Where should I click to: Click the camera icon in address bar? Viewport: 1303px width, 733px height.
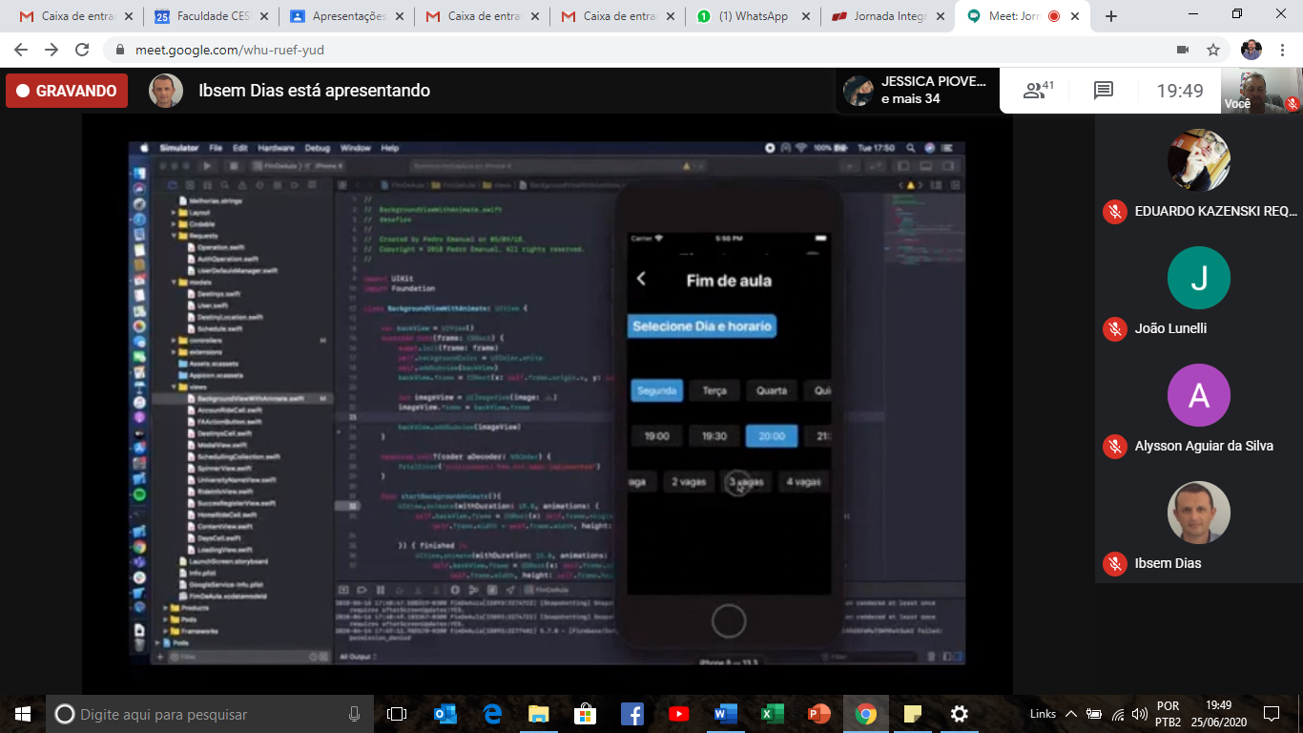pos(1183,50)
